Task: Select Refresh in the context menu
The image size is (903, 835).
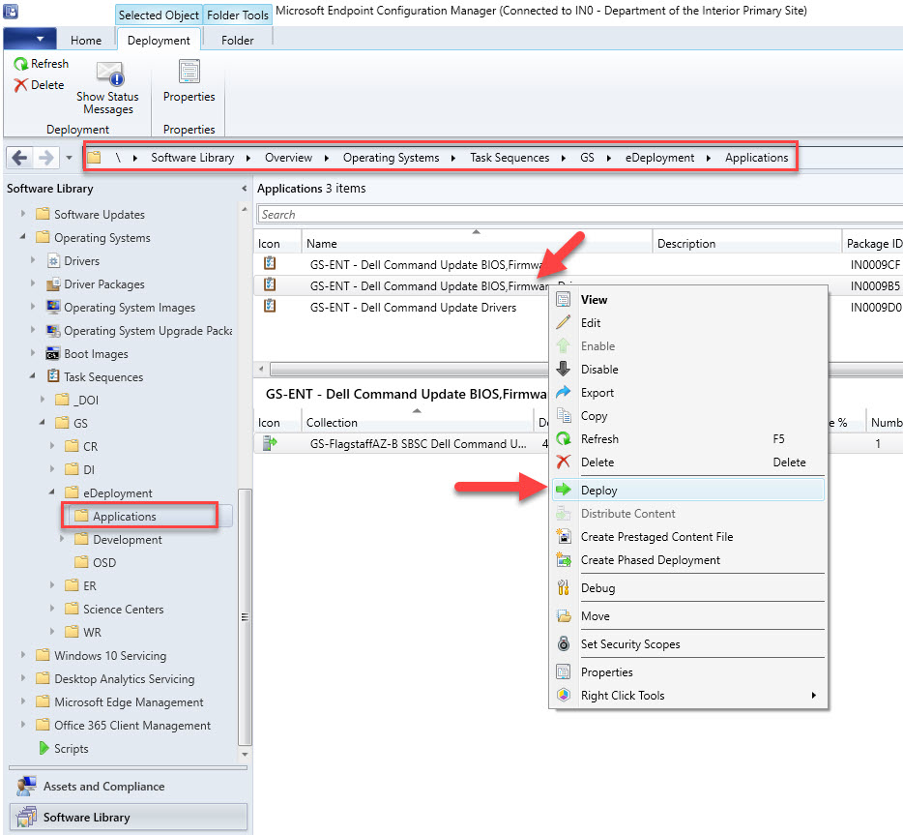Action: (x=688, y=439)
